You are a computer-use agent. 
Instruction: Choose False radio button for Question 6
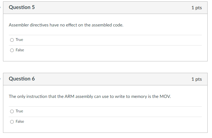point(12,122)
